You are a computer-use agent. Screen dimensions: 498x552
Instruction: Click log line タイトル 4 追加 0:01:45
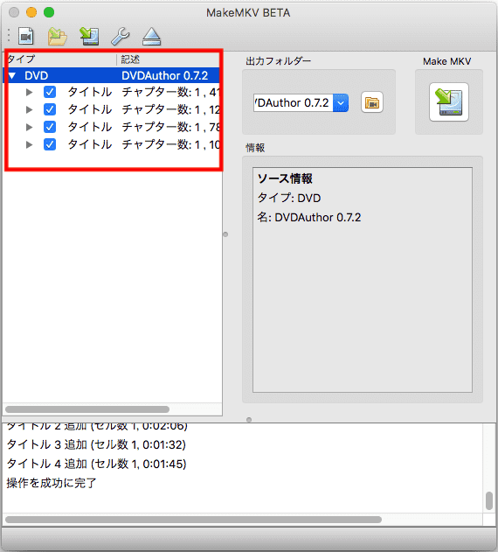tap(96, 464)
